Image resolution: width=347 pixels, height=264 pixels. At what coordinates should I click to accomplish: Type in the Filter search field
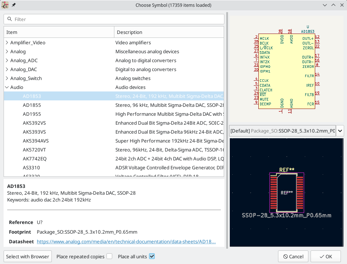(x=118, y=19)
